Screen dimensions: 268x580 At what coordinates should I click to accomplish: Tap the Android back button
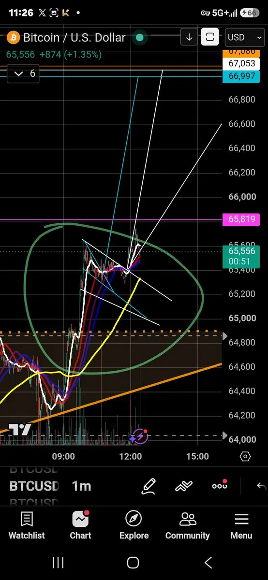pos(208,562)
